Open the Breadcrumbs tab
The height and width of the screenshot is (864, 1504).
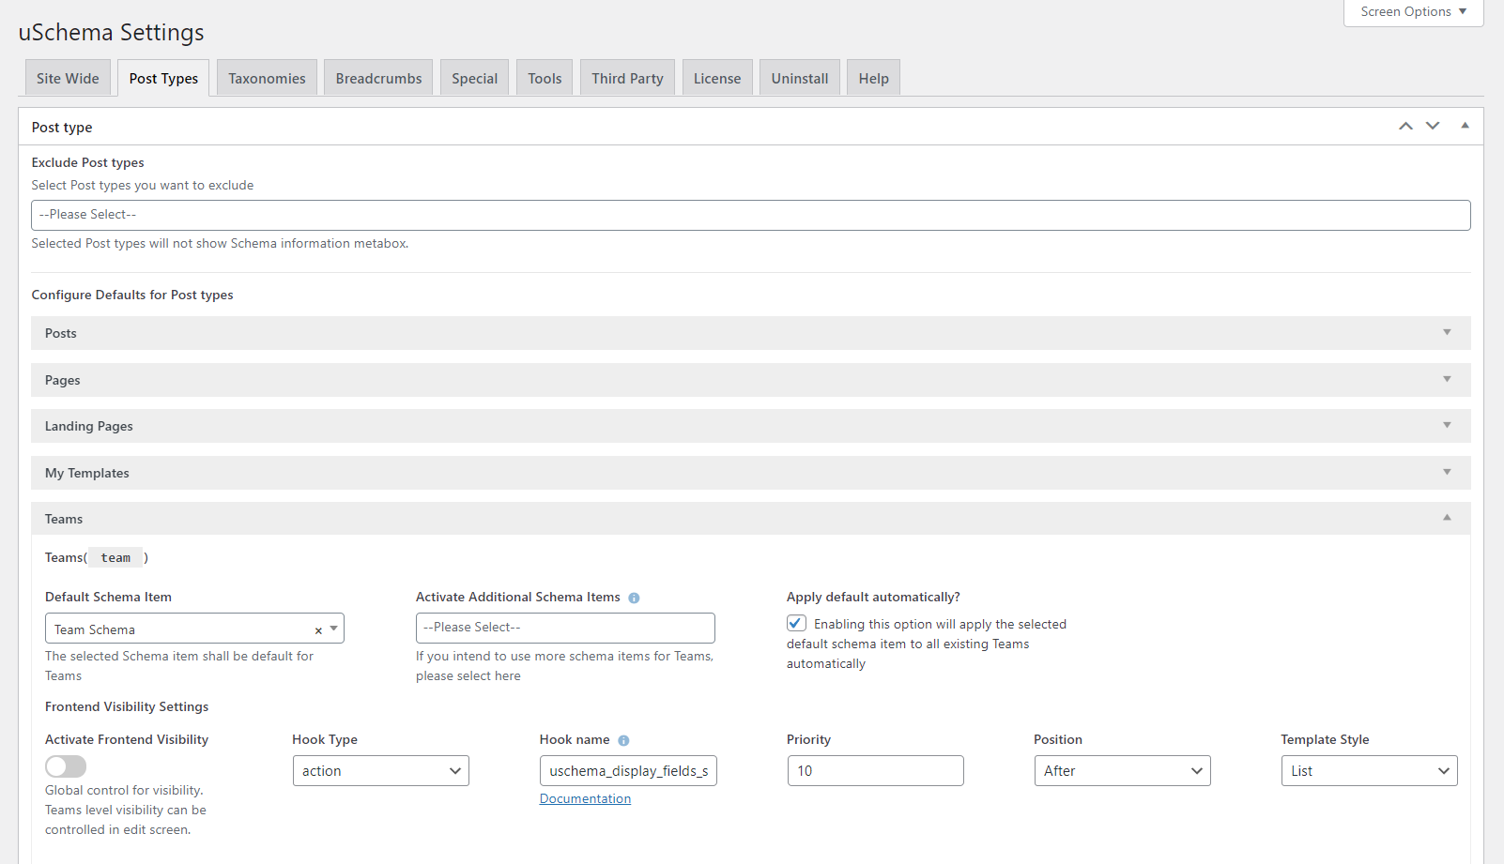[x=378, y=78]
